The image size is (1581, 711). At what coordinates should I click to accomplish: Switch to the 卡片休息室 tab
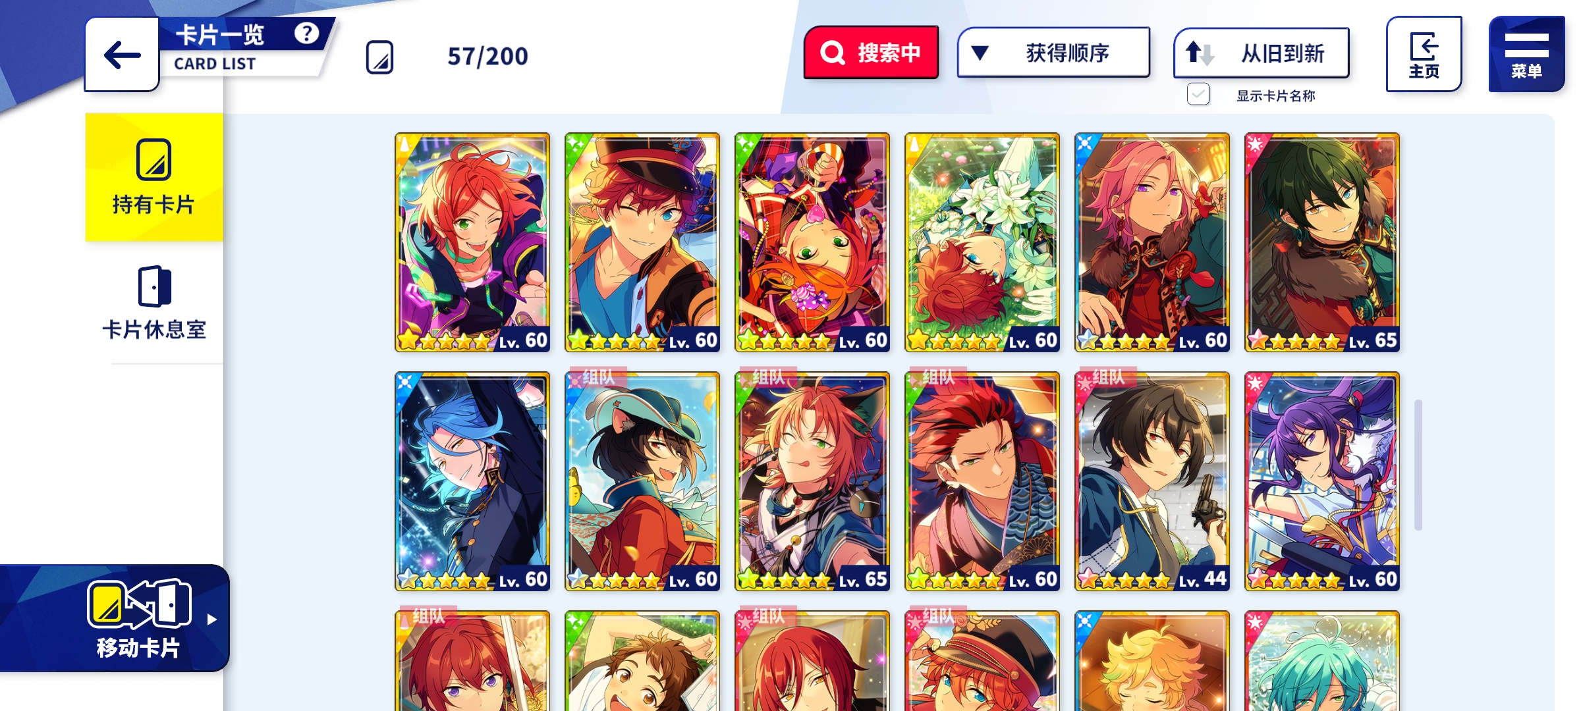[x=154, y=303]
